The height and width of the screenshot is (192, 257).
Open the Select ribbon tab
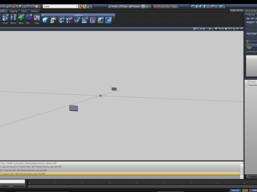[24, 11]
